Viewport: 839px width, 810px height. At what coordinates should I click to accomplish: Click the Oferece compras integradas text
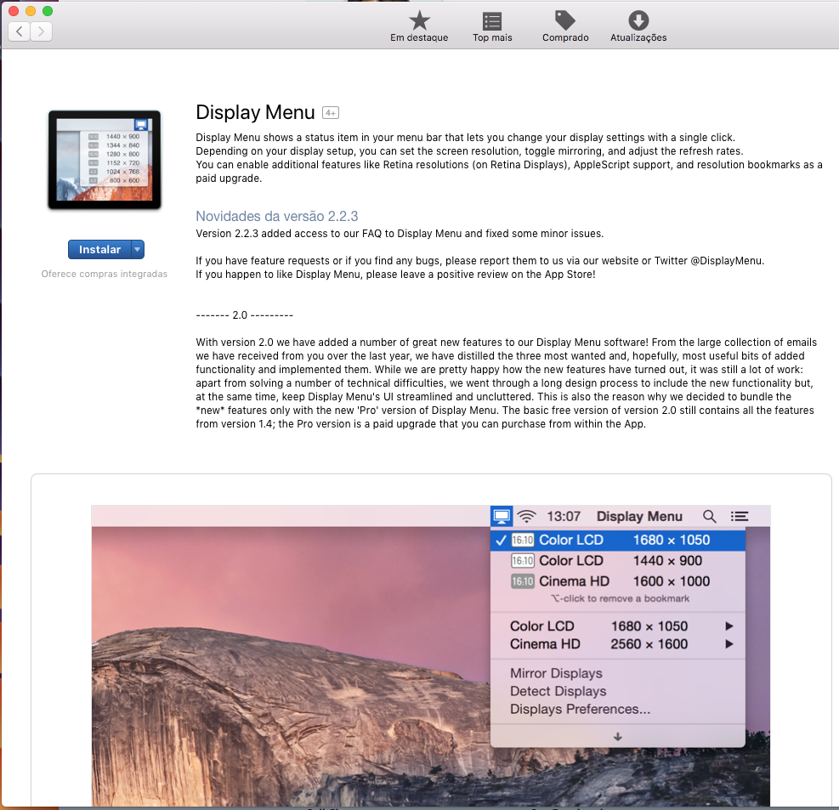coord(105,274)
